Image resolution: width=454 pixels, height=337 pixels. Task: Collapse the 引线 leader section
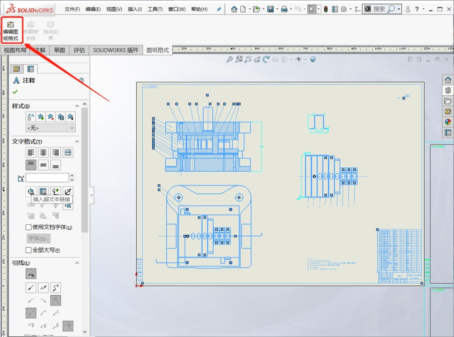point(77,263)
